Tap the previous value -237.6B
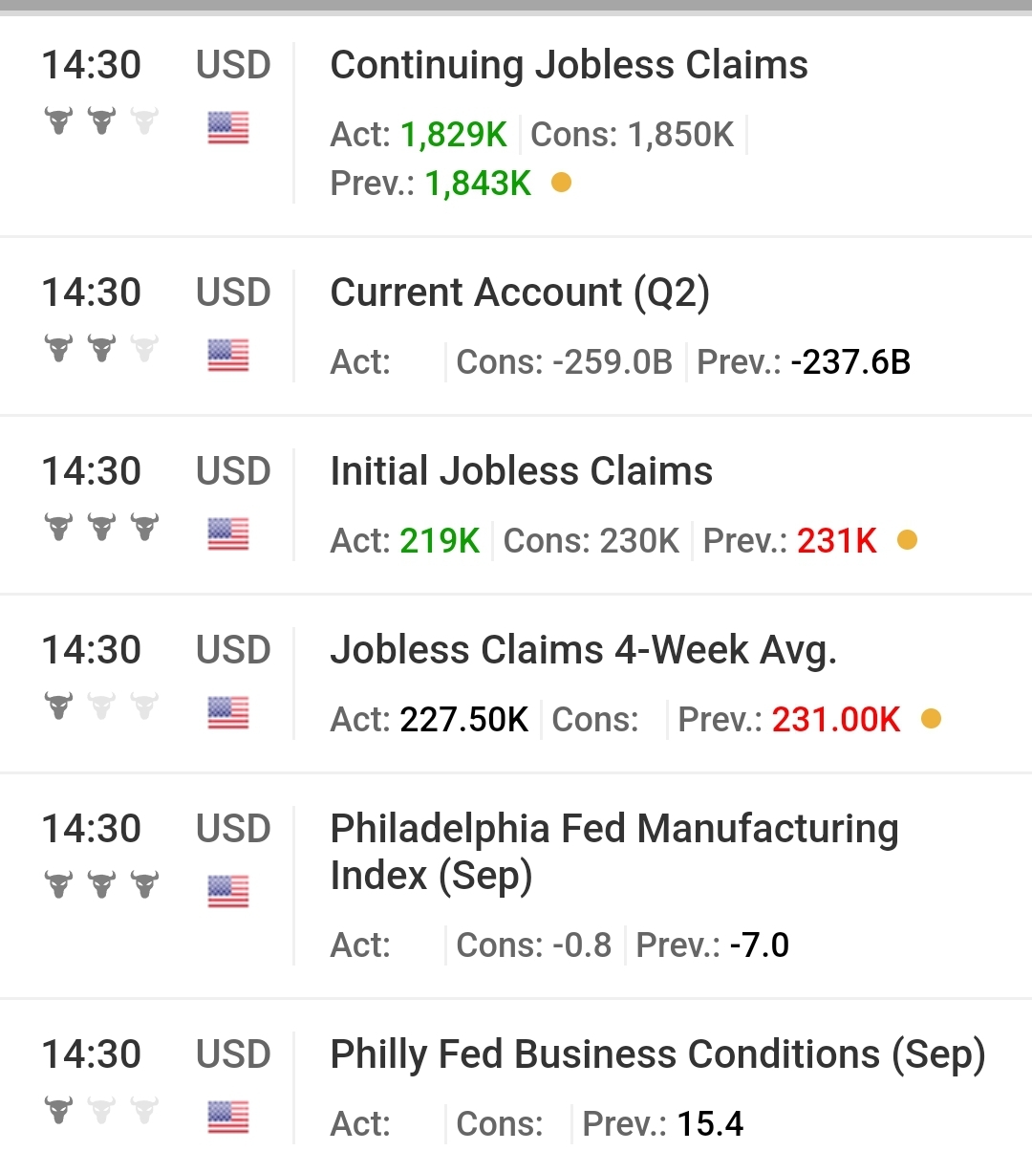 (x=850, y=362)
